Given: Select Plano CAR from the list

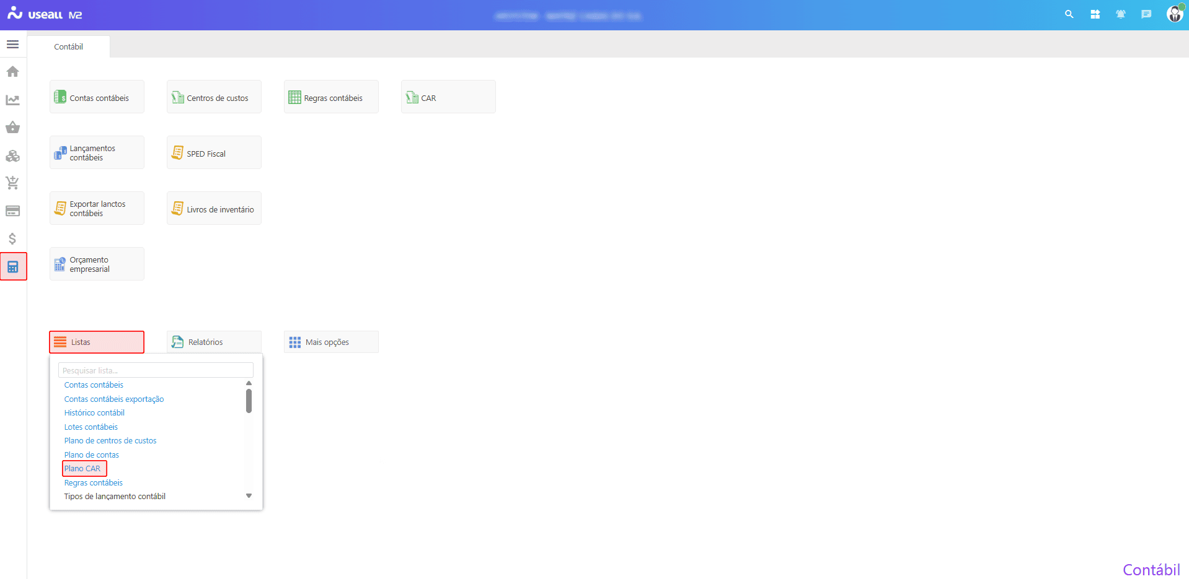Looking at the screenshot, I should pyautogui.click(x=82, y=469).
